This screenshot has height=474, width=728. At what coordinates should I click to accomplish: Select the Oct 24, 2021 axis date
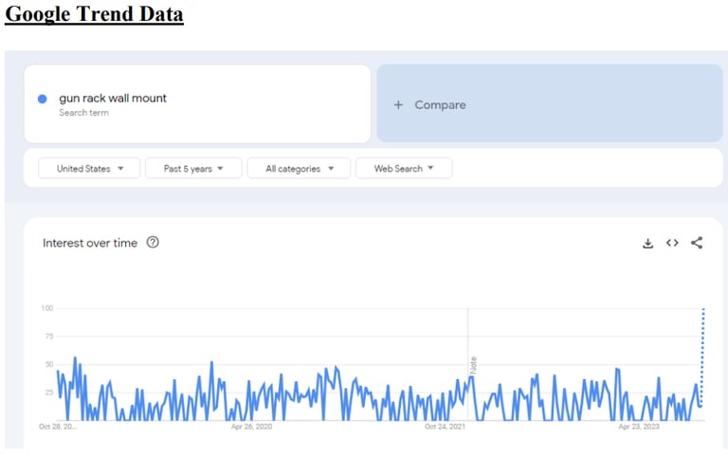(445, 428)
